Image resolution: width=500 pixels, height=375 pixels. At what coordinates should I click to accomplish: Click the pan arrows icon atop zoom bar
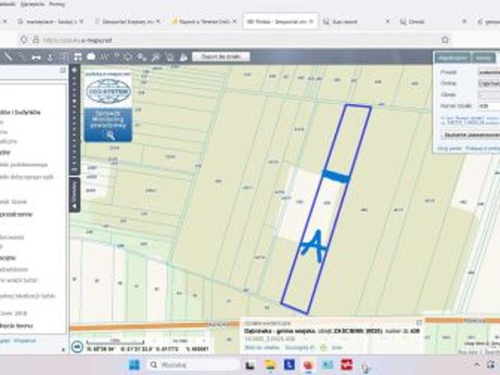(x=74, y=70)
